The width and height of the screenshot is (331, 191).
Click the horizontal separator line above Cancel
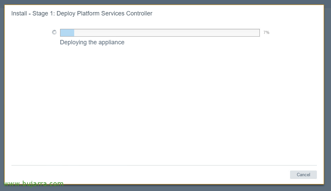coord(164,165)
